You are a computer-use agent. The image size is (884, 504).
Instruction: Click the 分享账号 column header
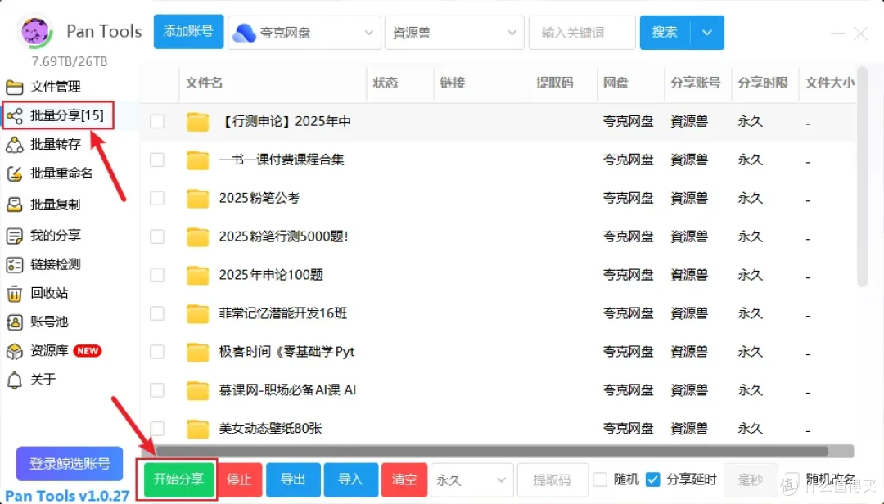point(696,83)
